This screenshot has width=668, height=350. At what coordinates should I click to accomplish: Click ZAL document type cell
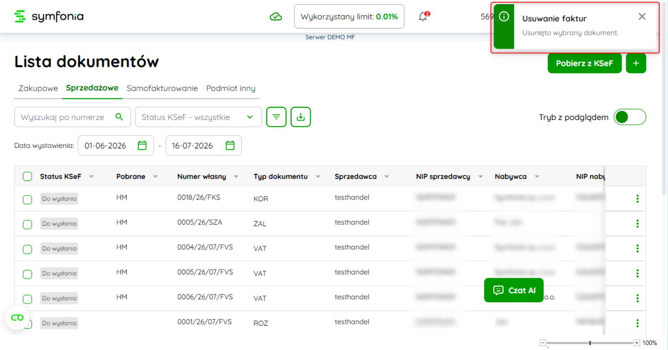click(x=260, y=224)
